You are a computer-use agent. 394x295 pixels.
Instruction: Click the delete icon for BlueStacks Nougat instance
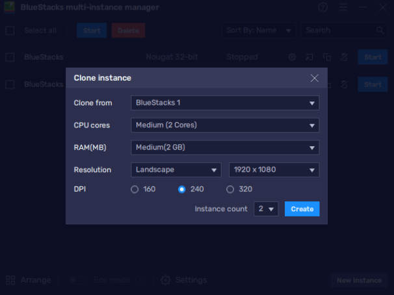tap(344, 57)
